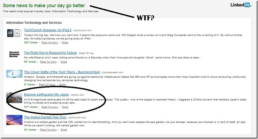This screenshot has width=258, height=139.
Task: Open the iPad 2 giveaway thumbnail image
Action: point(14,33)
